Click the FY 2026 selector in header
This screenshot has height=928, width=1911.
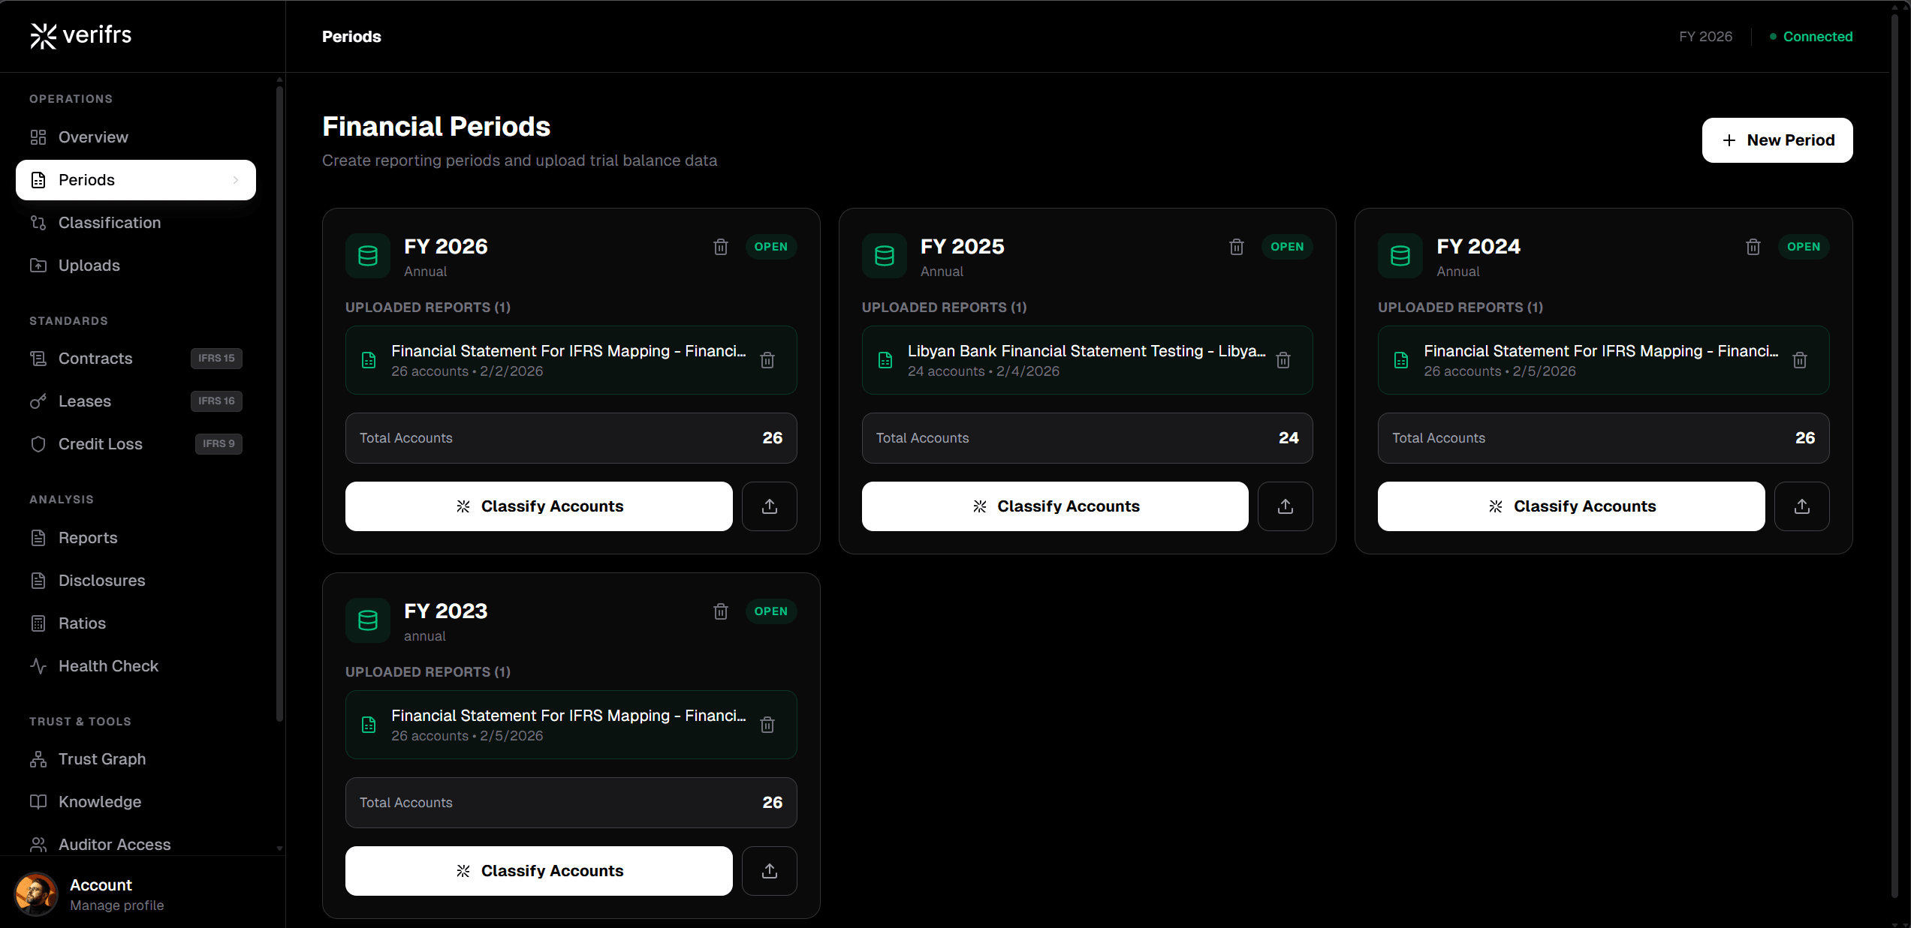1705,37
